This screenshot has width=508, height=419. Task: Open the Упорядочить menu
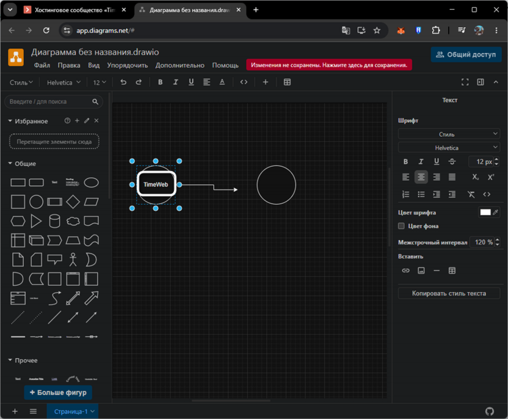tap(128, 65)
